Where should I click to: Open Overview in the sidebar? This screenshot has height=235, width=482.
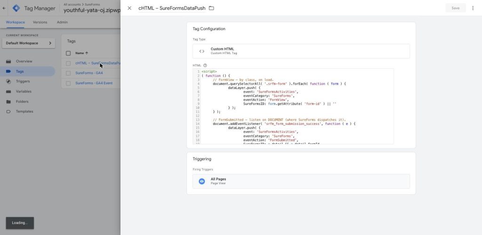pyautogui.click(x=24, y=61)
